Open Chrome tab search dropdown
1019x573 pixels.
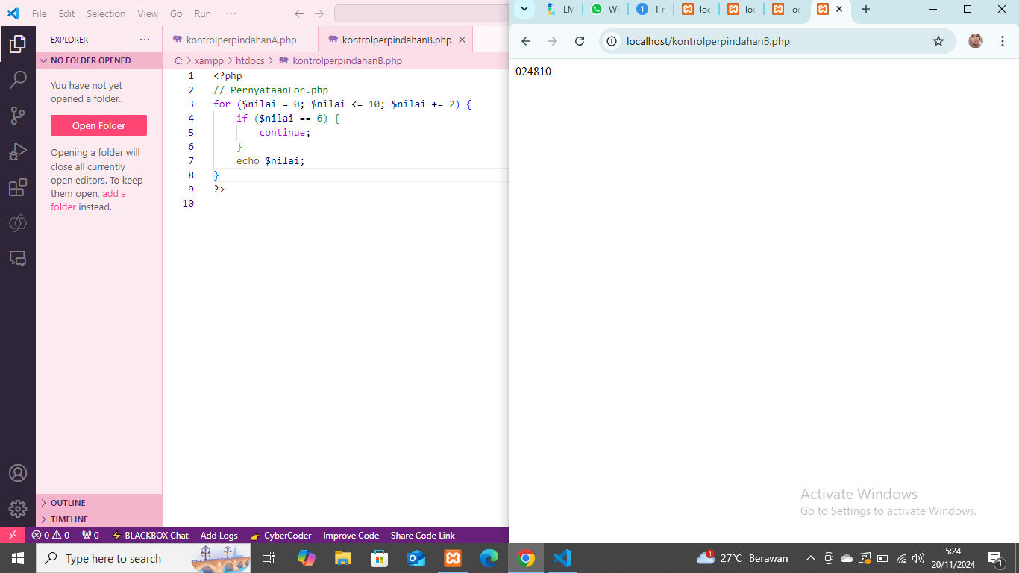[x=524, y=9]
